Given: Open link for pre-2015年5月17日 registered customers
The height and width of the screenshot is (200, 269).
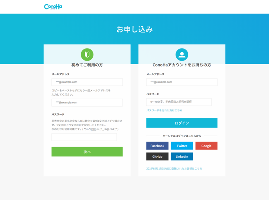Looking at the screenshot, I should tap(174, 169).
